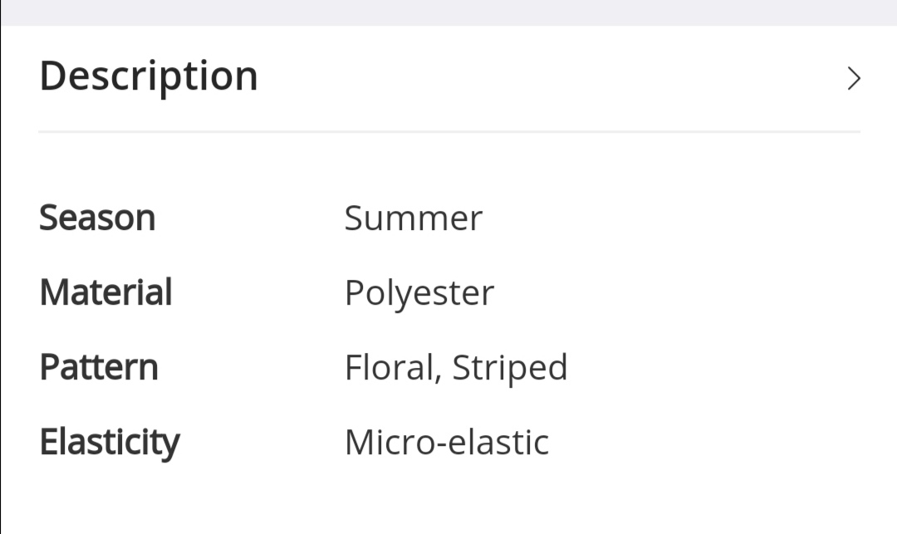This screenshot has height=534, width=897.
Task: Expand the Description section via chevron arrow
Action: coord(854,78)
